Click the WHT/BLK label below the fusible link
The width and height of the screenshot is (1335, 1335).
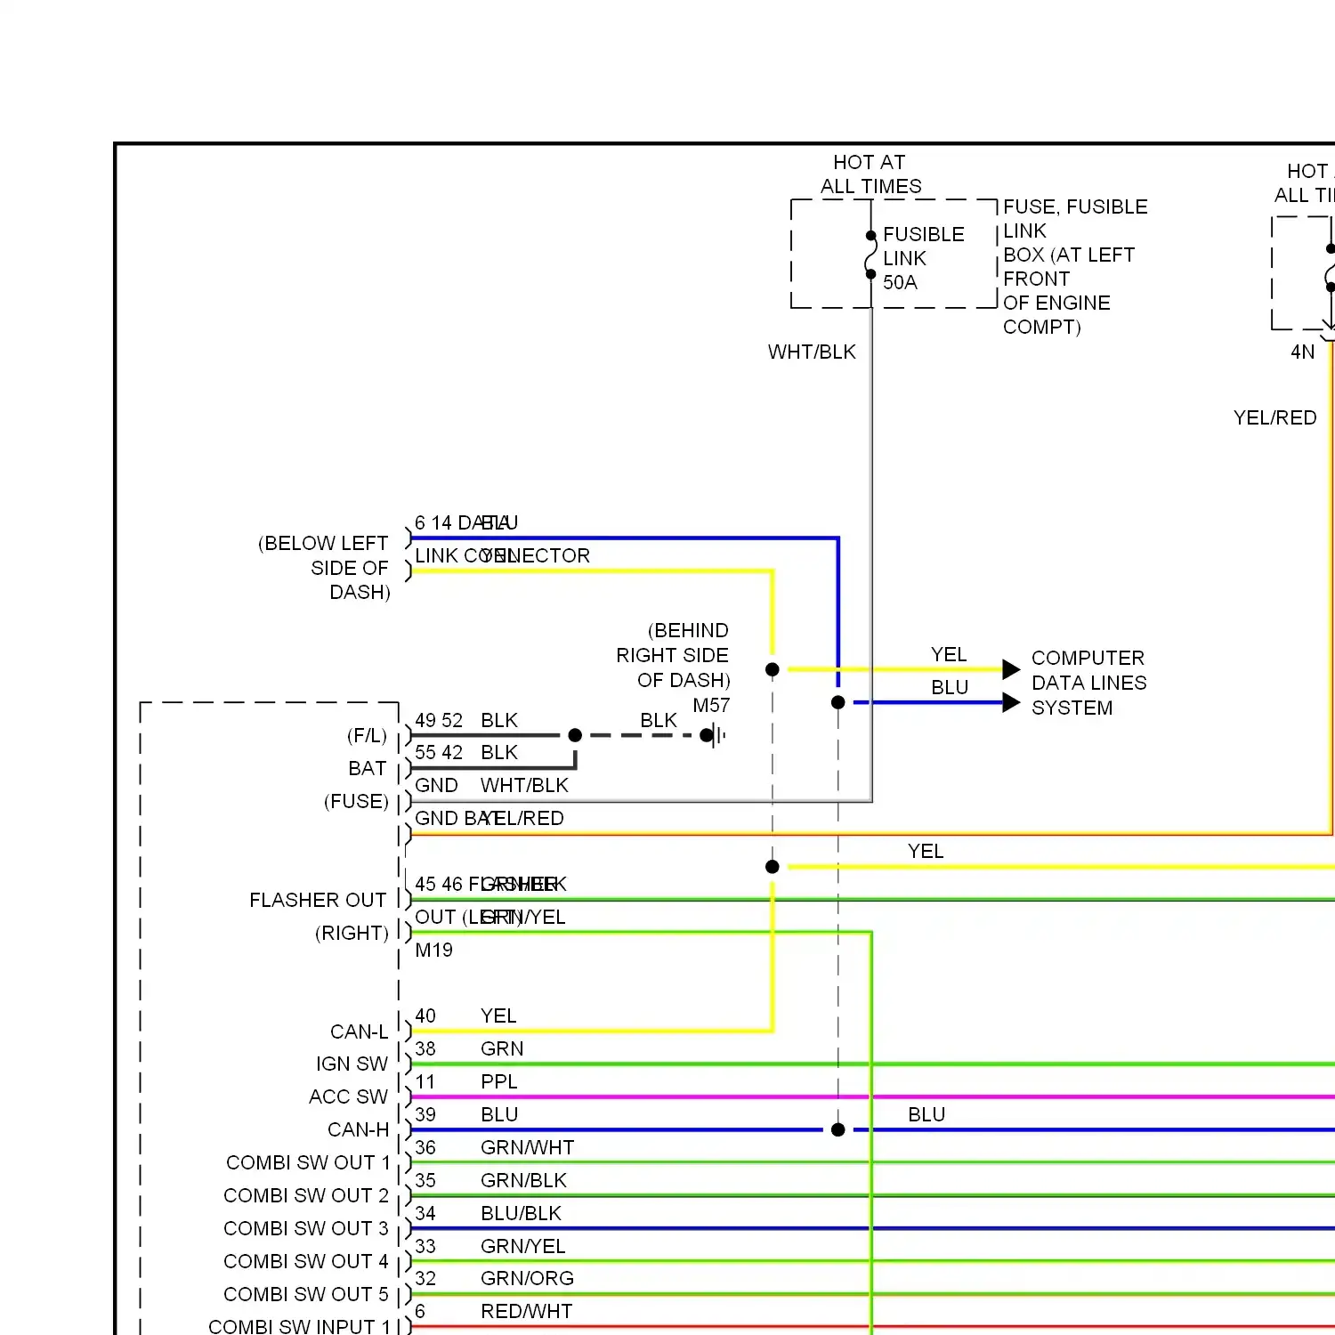[x=812, y=352]
